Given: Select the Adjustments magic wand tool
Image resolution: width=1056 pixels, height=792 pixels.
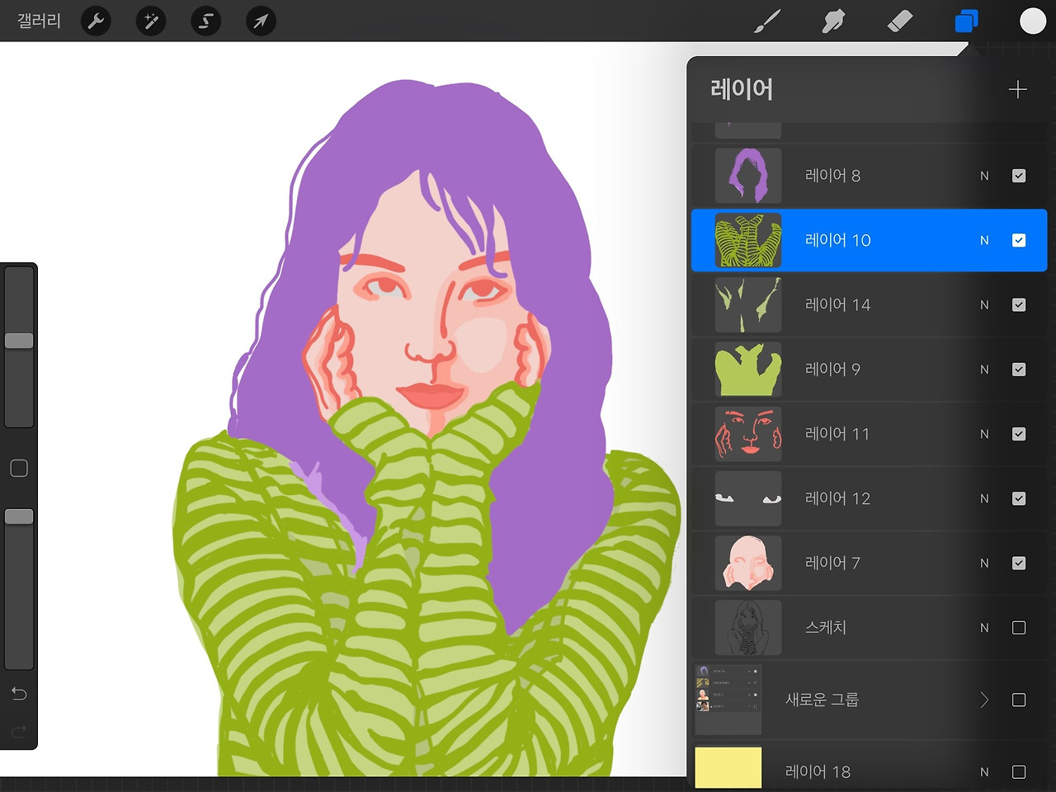Looking at the screenshot, I should pos(150,21).
